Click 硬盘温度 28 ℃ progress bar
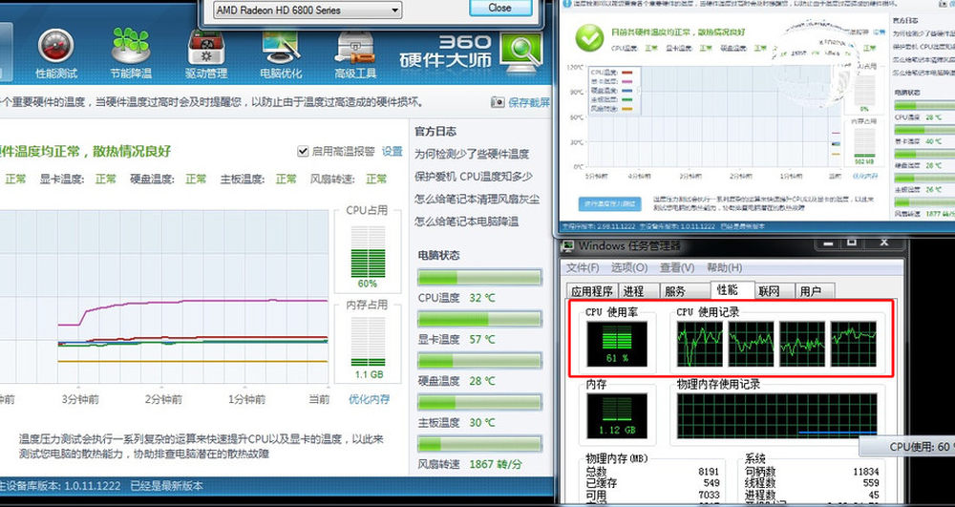 pos(479,360)
